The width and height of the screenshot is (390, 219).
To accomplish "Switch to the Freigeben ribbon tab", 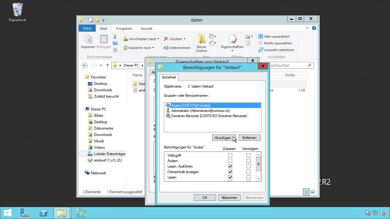I will (124, 29).
